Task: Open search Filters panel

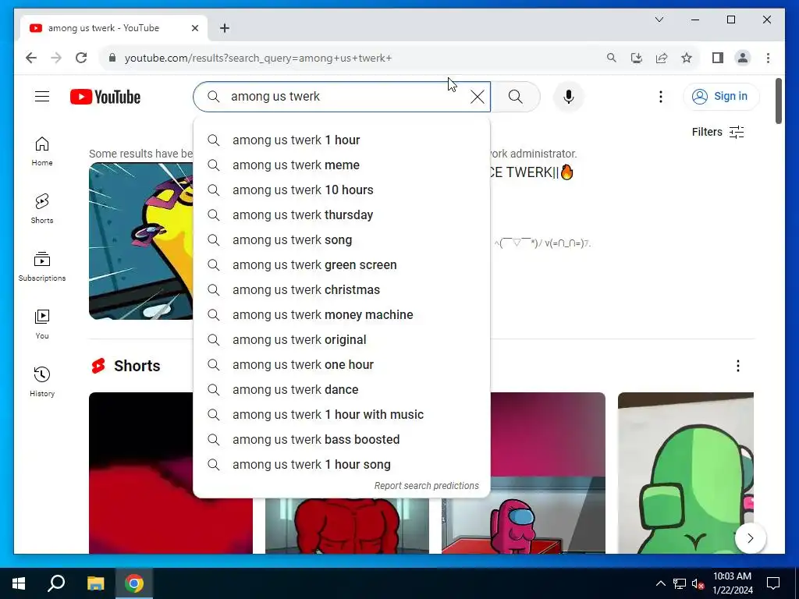Action: [718, 132]
